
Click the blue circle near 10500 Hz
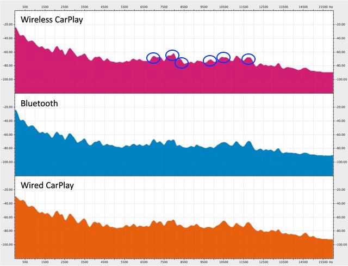223,57
